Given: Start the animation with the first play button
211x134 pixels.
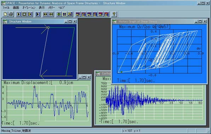Looking at the screenshot, I should (18, 14).
